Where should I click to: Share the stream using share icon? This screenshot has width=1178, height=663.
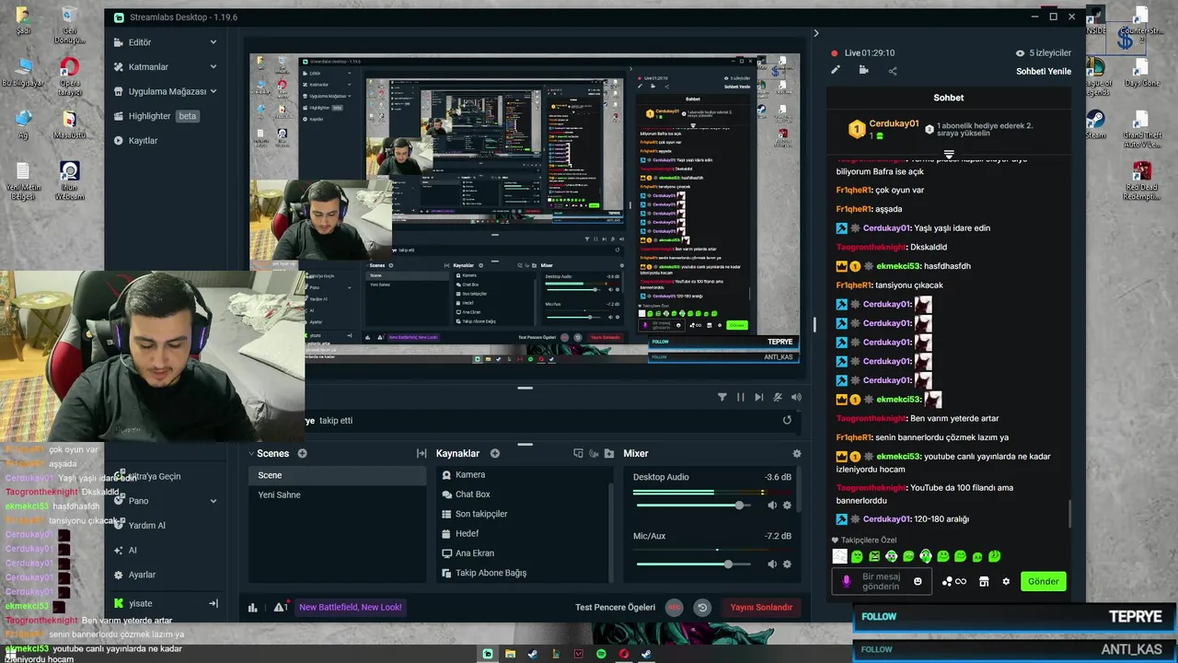(893, 70)
